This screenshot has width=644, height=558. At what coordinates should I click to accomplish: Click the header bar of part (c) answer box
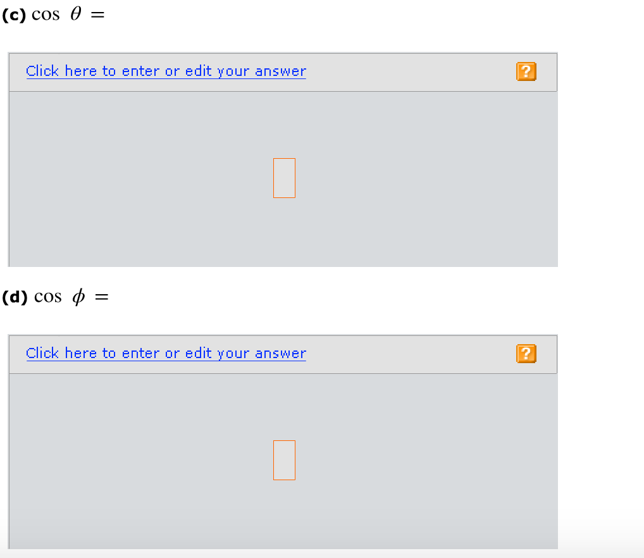pos(283,72)
